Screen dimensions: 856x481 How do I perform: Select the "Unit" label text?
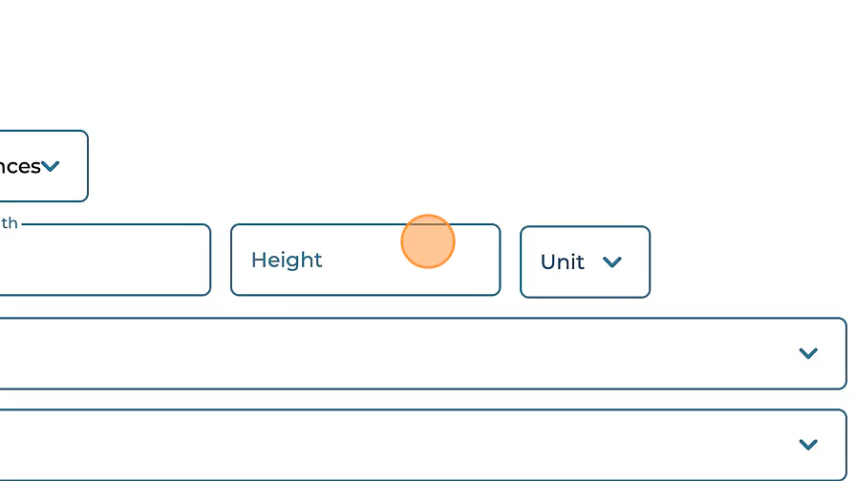pyautogui.click(x=562, y=261)
